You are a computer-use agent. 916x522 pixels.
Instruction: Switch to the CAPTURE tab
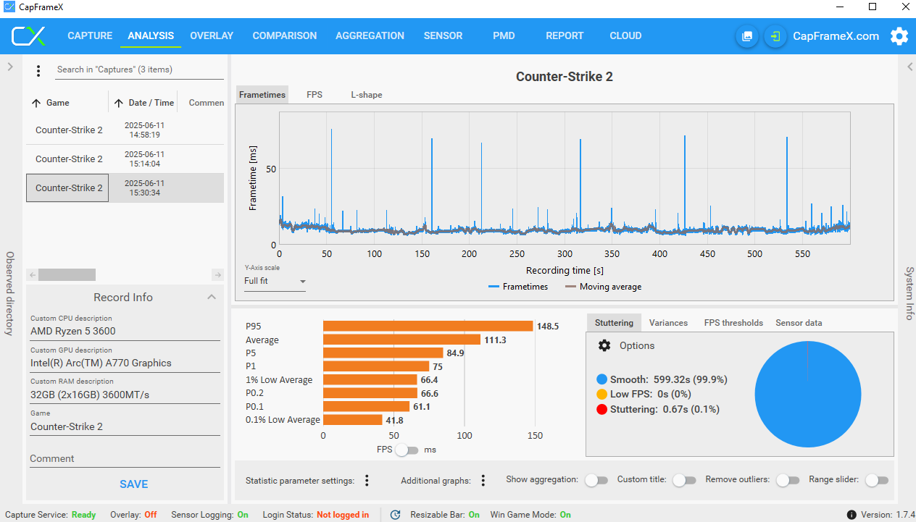(x=90, y=35)
